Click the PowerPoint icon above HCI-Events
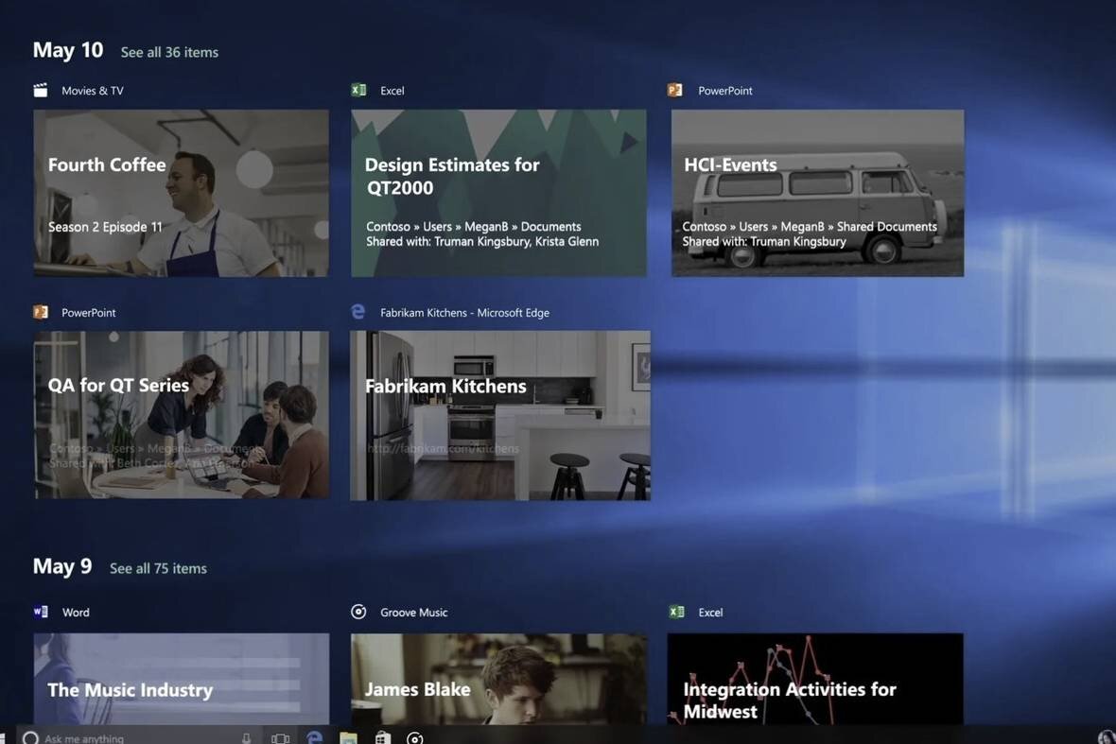 (674, 90)
